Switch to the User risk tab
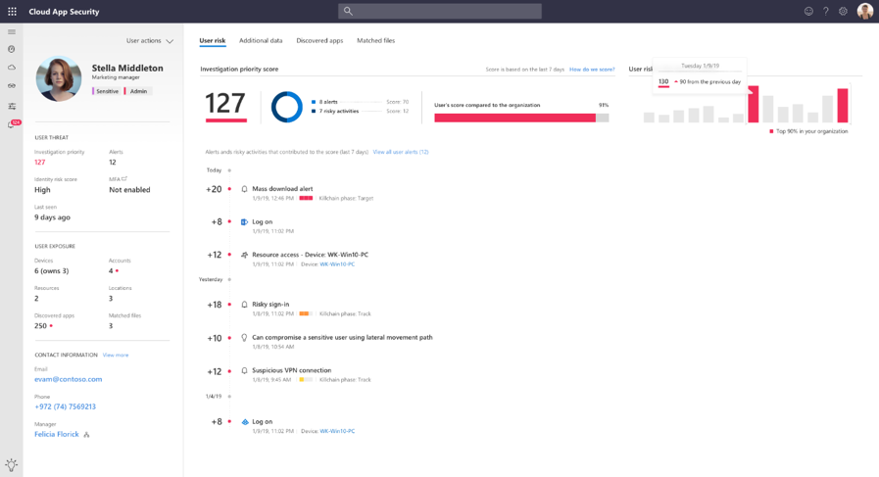Image resolution: width=879 pixels, height=477 pixels. point(213,40)
